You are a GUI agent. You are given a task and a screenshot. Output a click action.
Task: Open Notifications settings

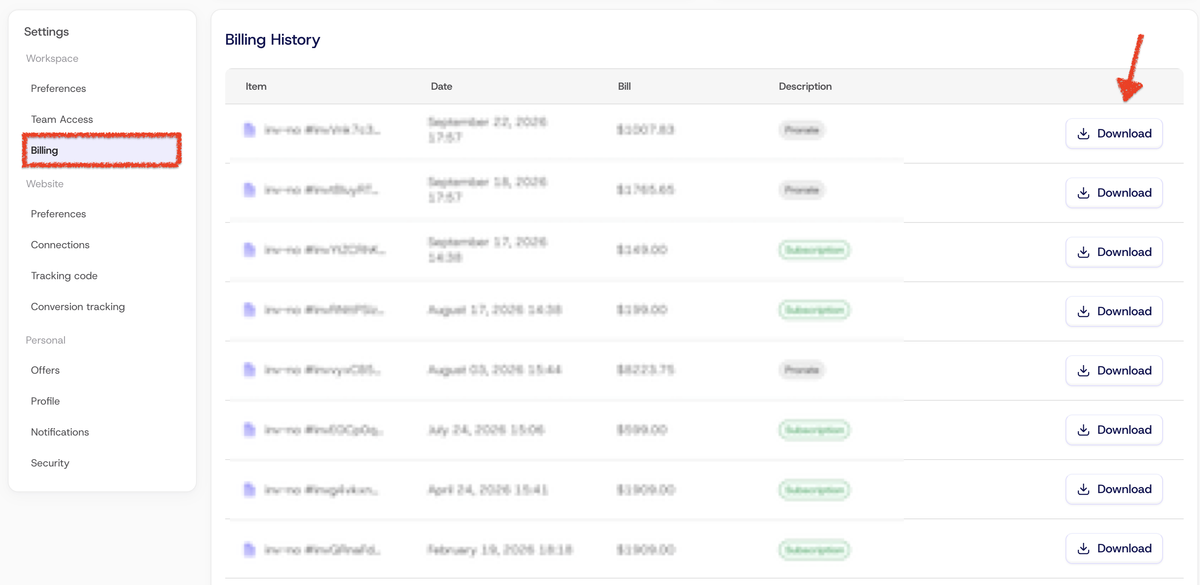(60, 433)
